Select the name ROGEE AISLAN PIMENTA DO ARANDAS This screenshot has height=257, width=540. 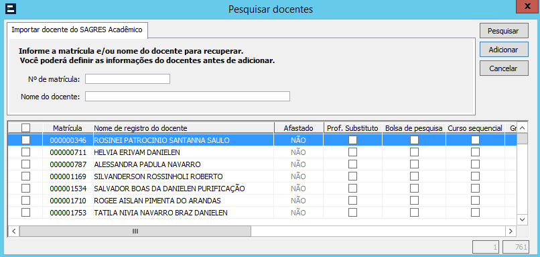click(x=157, y=201)
